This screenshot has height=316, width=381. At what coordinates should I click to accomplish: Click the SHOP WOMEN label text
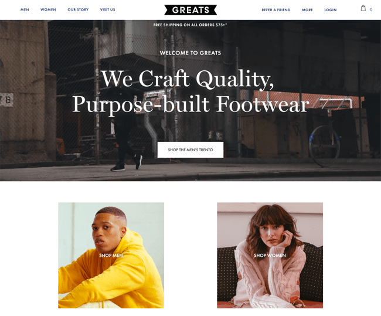point(270,255)
